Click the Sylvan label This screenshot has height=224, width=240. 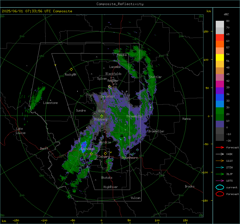pos(102,79)
